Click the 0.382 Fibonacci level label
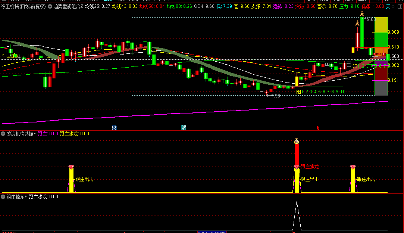 click(394, 65)
